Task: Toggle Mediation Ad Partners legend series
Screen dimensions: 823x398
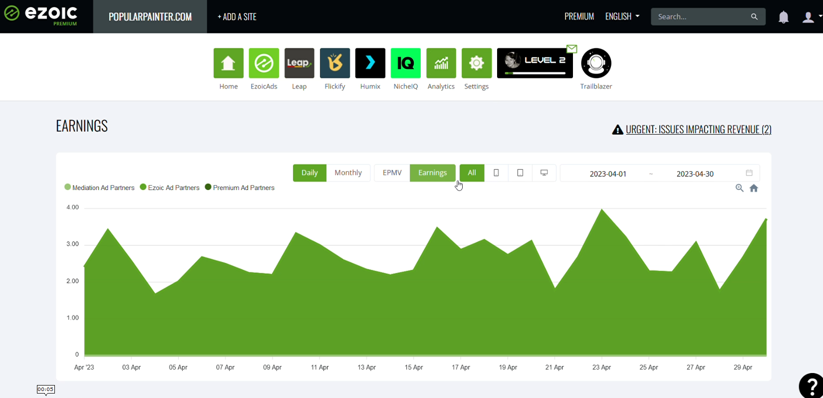Action: click(99, 188)
